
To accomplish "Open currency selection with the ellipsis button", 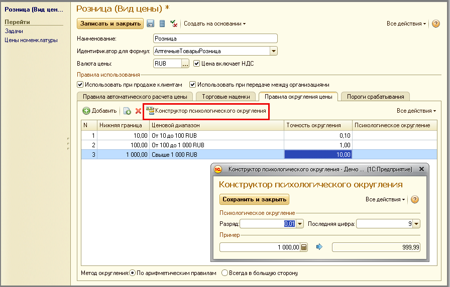I will click(185, 64).
